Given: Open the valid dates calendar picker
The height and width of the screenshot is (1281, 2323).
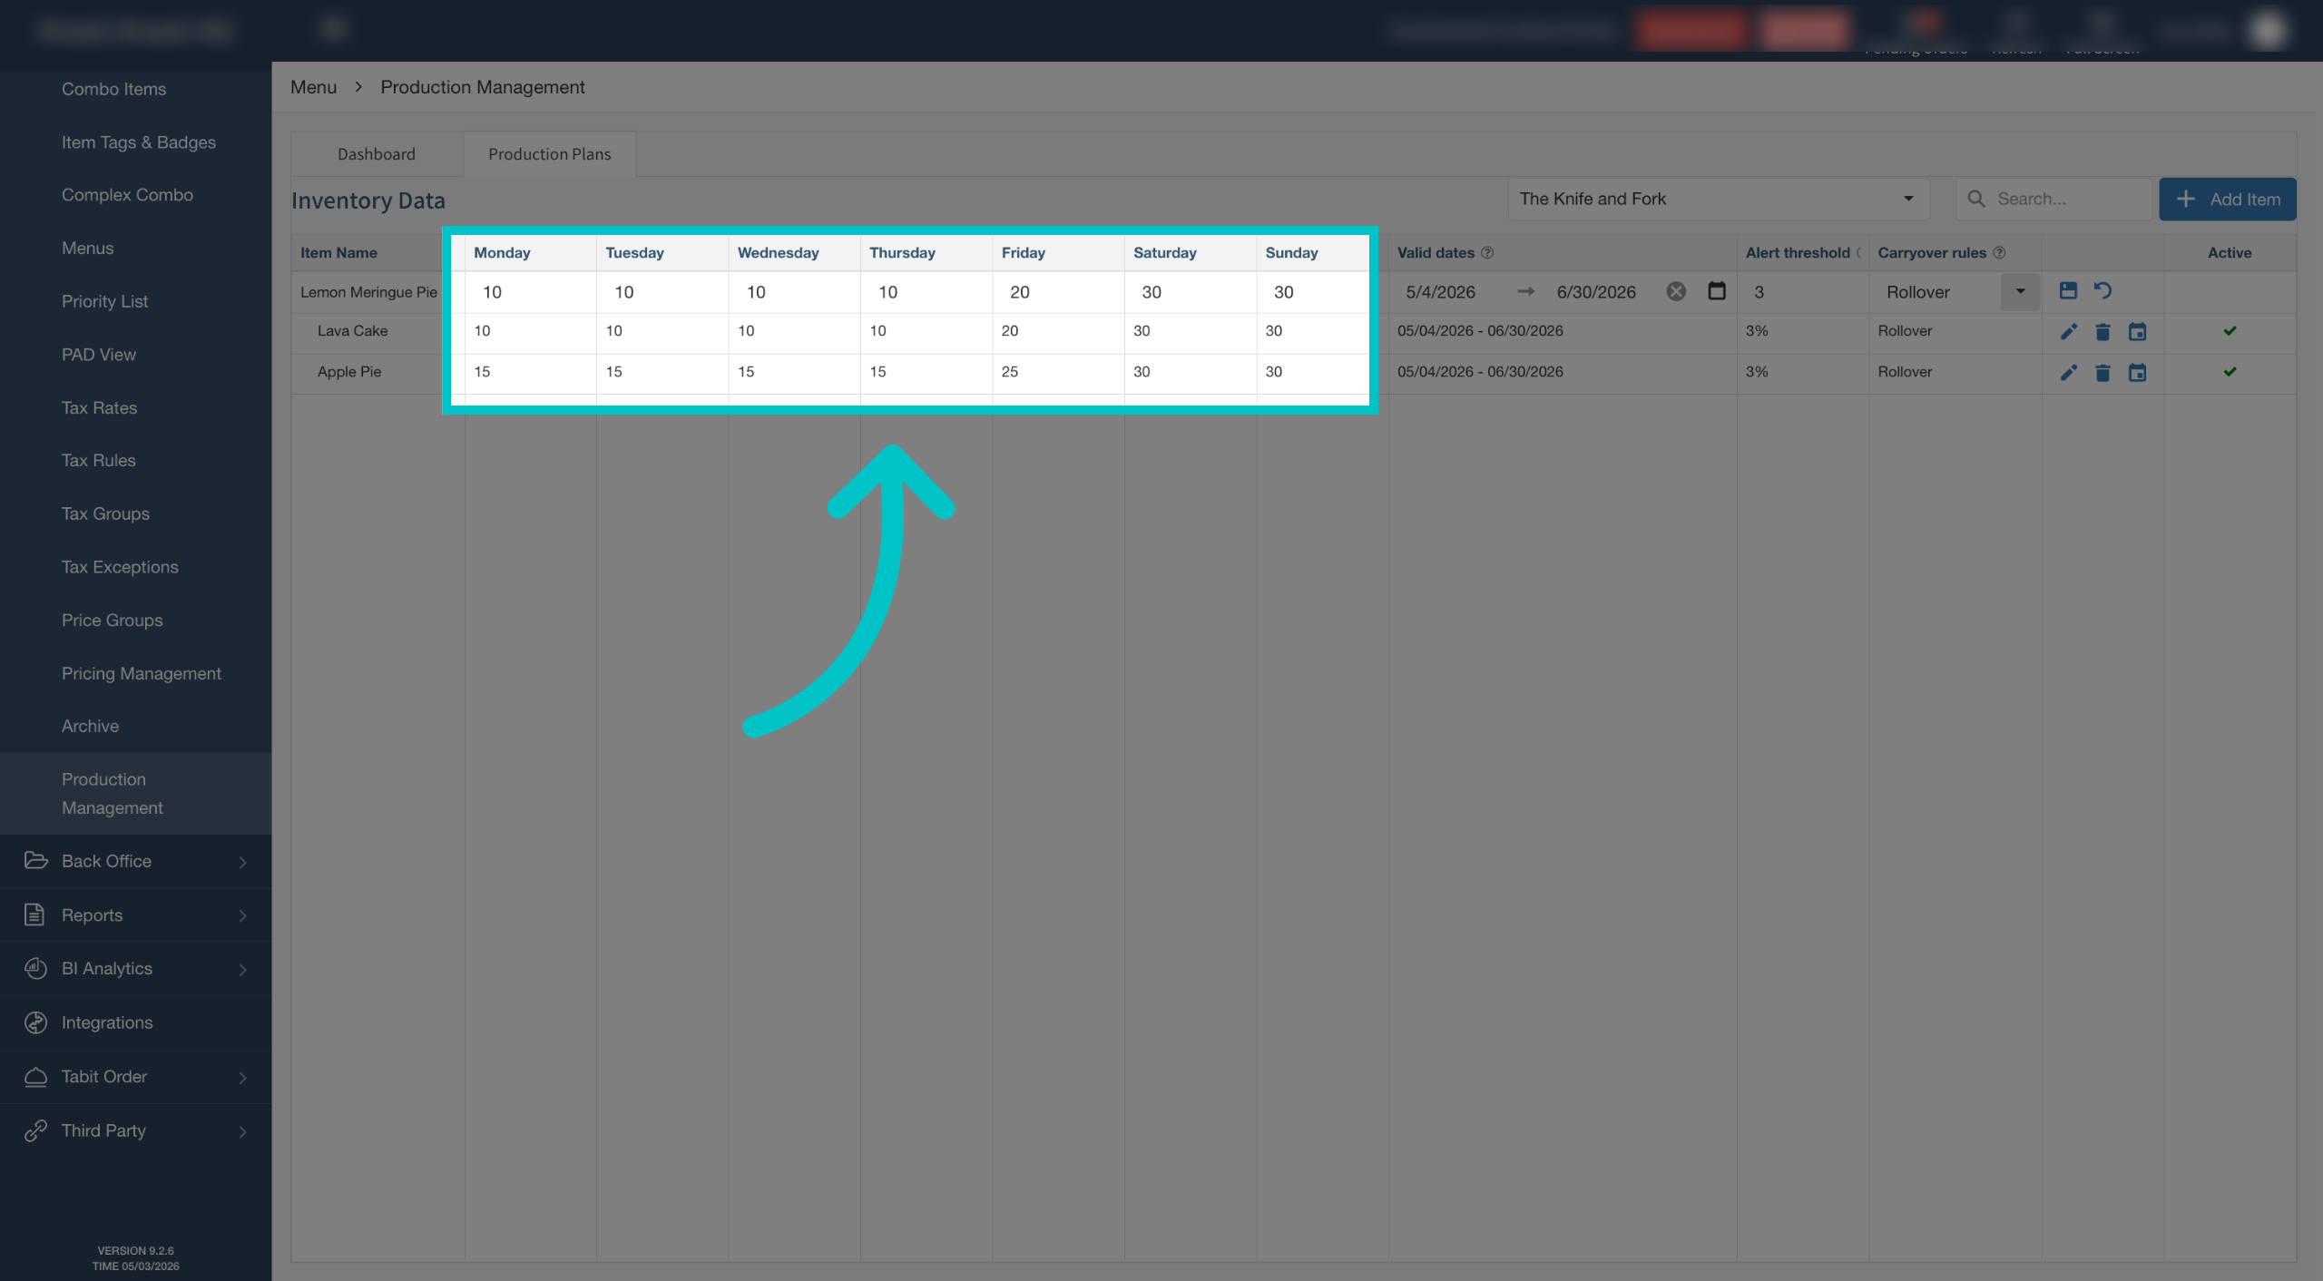Looking at the screenshot, I should click(1717, 291).
